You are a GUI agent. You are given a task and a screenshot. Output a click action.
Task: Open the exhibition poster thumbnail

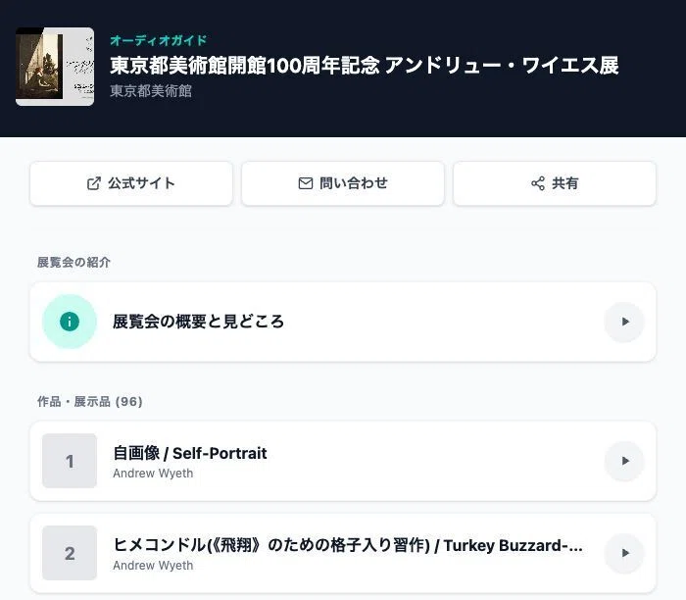[x=55, y=67]
